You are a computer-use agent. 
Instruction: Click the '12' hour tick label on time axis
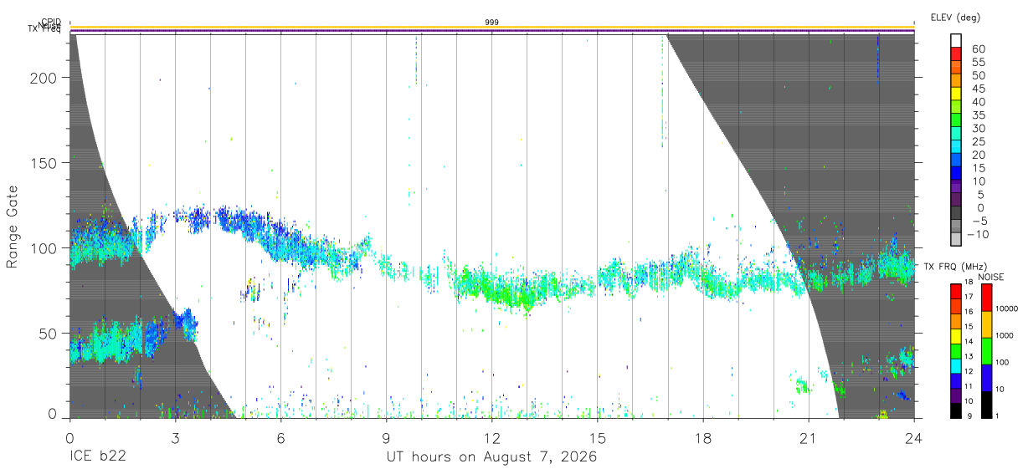pos(491,438)
